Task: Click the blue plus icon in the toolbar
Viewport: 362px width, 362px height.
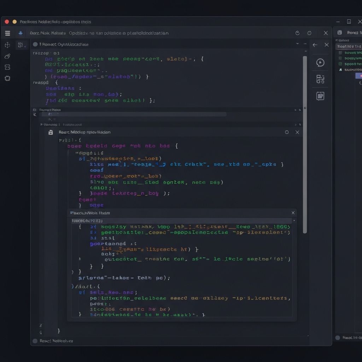Action: 21,33
